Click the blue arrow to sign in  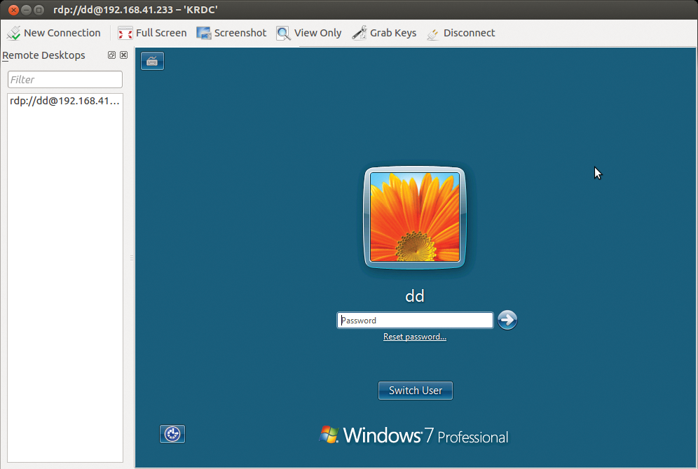507,320
